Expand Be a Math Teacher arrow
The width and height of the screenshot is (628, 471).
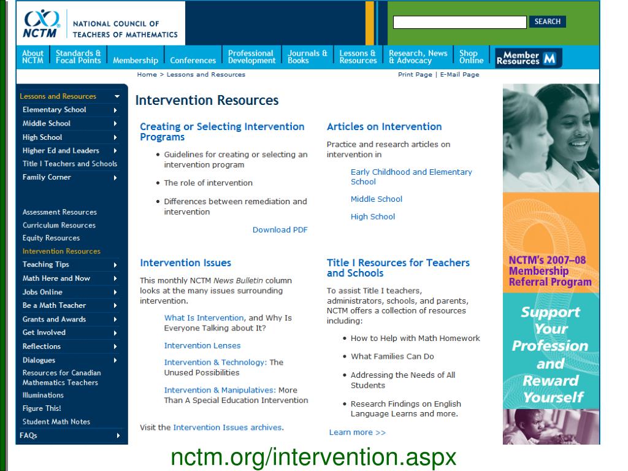pyautogui.click(x=115, y=305)
